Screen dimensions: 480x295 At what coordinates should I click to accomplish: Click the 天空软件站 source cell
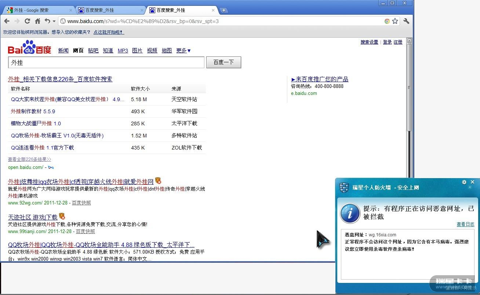point(184,99)
